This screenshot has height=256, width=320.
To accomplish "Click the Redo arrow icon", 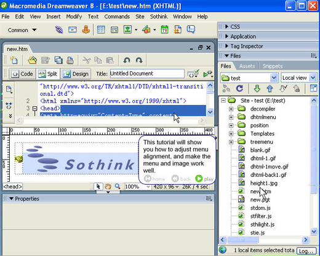I will 139,60.
